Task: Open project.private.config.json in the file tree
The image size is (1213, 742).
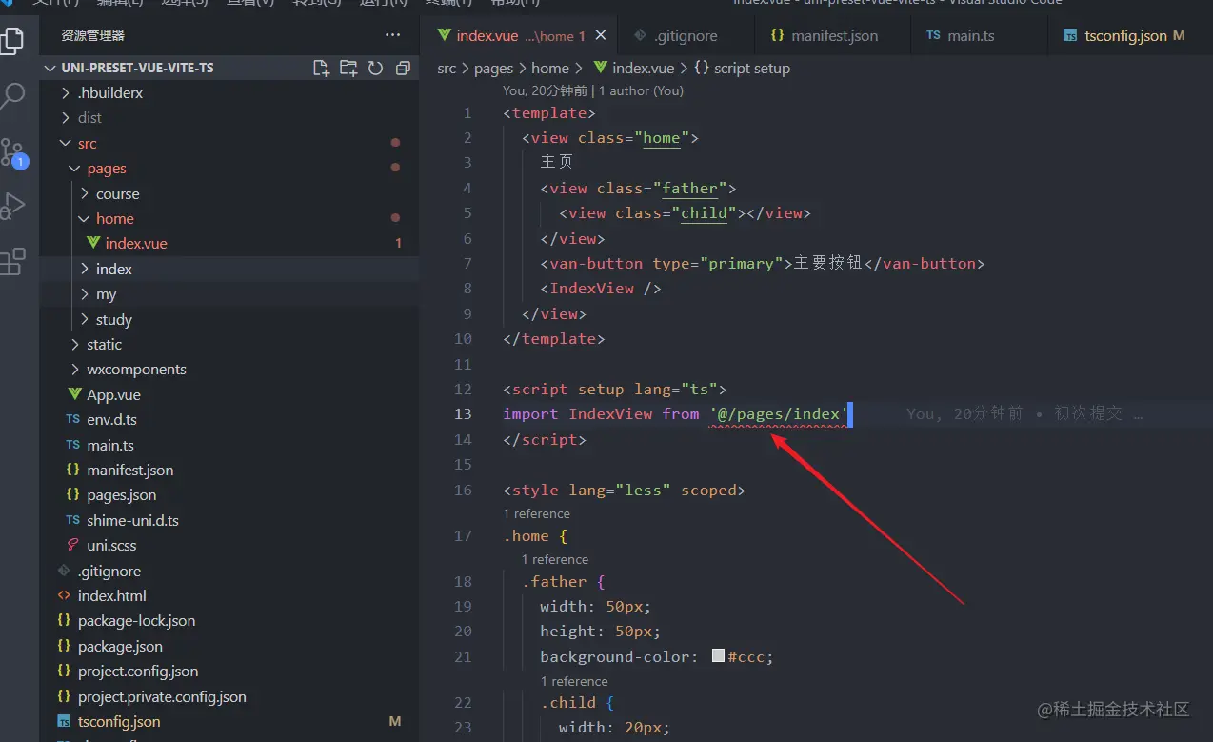Action: pyautogui.click(x=229, y=696)
